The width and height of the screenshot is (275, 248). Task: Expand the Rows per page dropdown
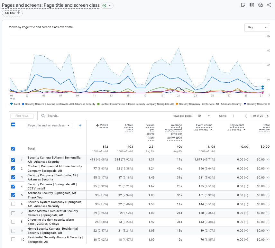204,116
